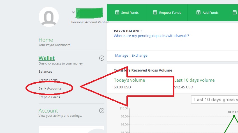
Task: Click the Send Funds icon
Action: [117, 12]
